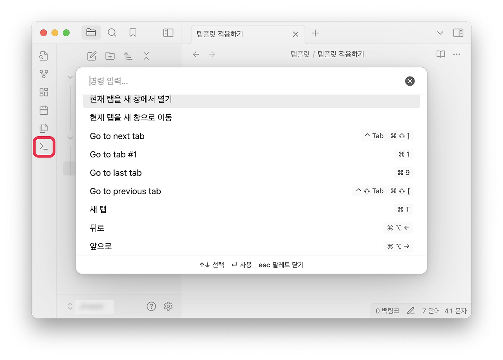Switch to reading view book icon
503x360 pixels.
pyautogui.click(x=441, y=54)
